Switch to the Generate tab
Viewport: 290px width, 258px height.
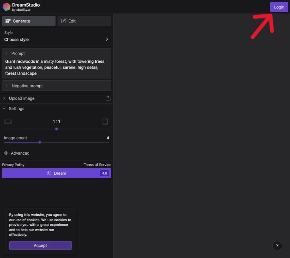(x=29, y=21)
